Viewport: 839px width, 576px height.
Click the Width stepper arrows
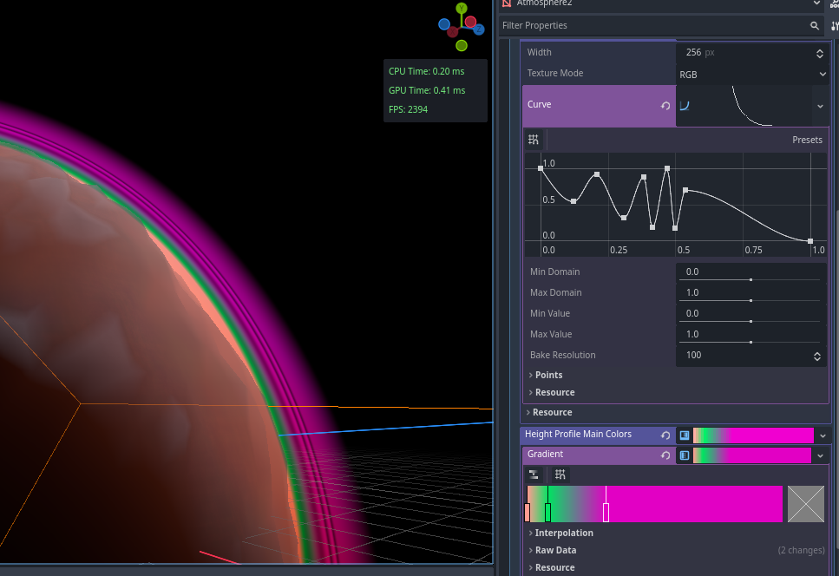(x=819, y=53)
